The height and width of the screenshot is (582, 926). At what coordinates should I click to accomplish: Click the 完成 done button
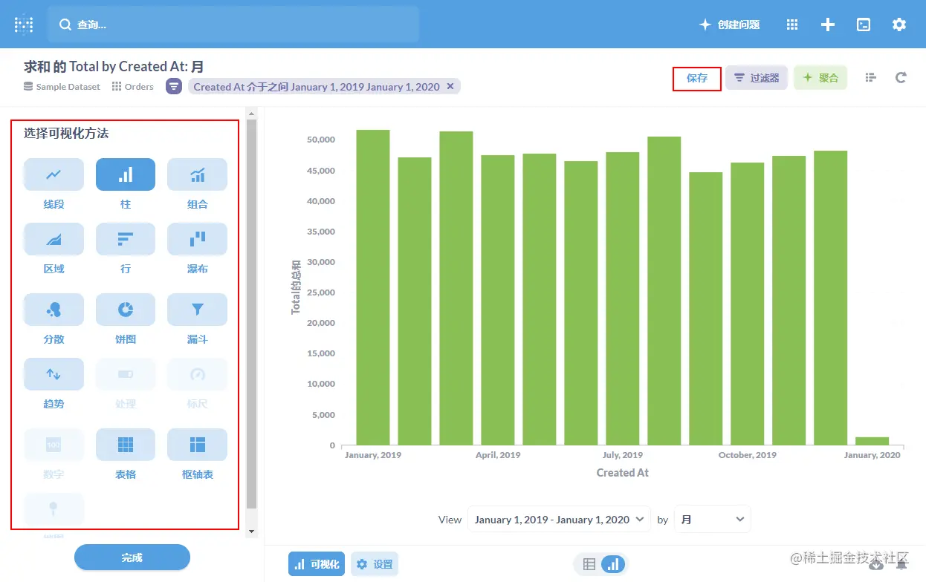132,558
